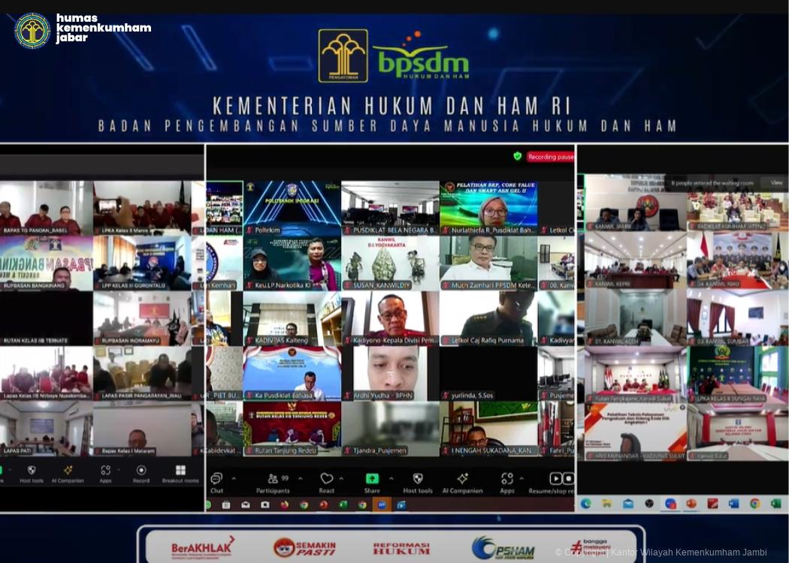
Task: Open Apps in the middle Zoom window
Action: pyautogui.click(x=507, y=483)
